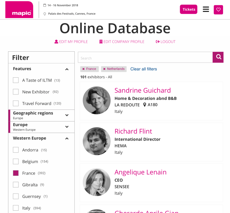Click Clear all filters link

coord(144,69)
